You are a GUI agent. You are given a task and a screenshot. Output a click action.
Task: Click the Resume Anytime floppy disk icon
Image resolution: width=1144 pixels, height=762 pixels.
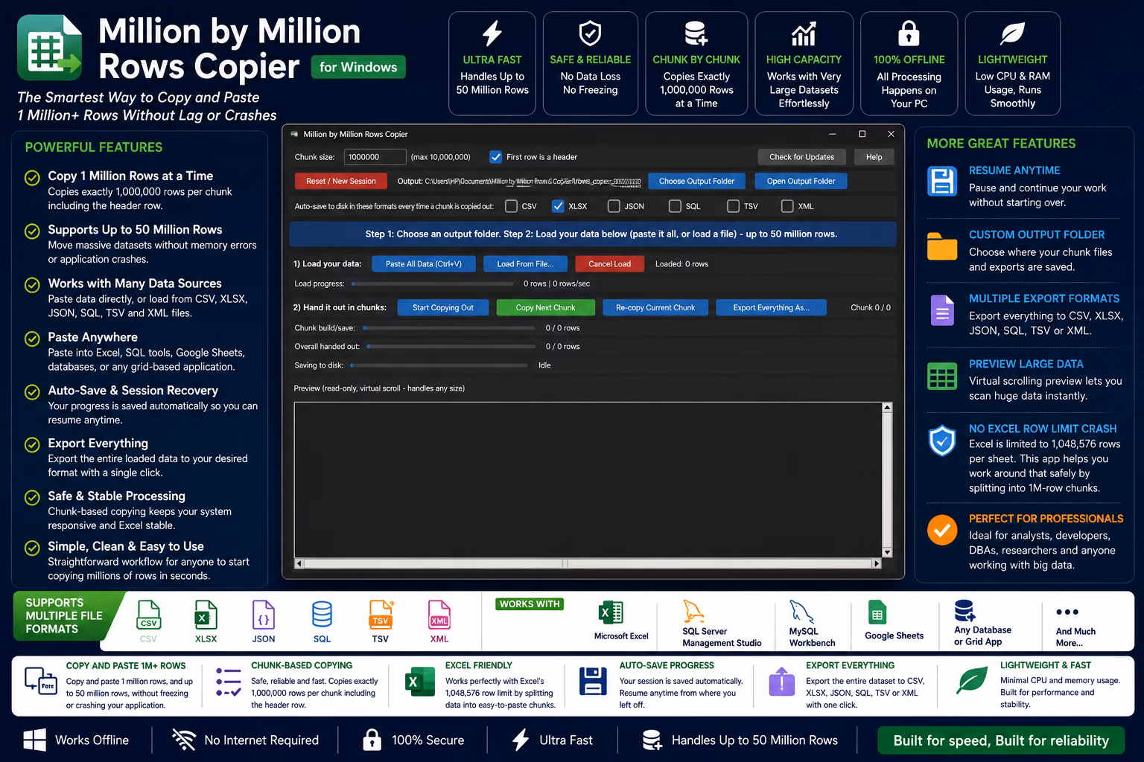pos(942,181)
